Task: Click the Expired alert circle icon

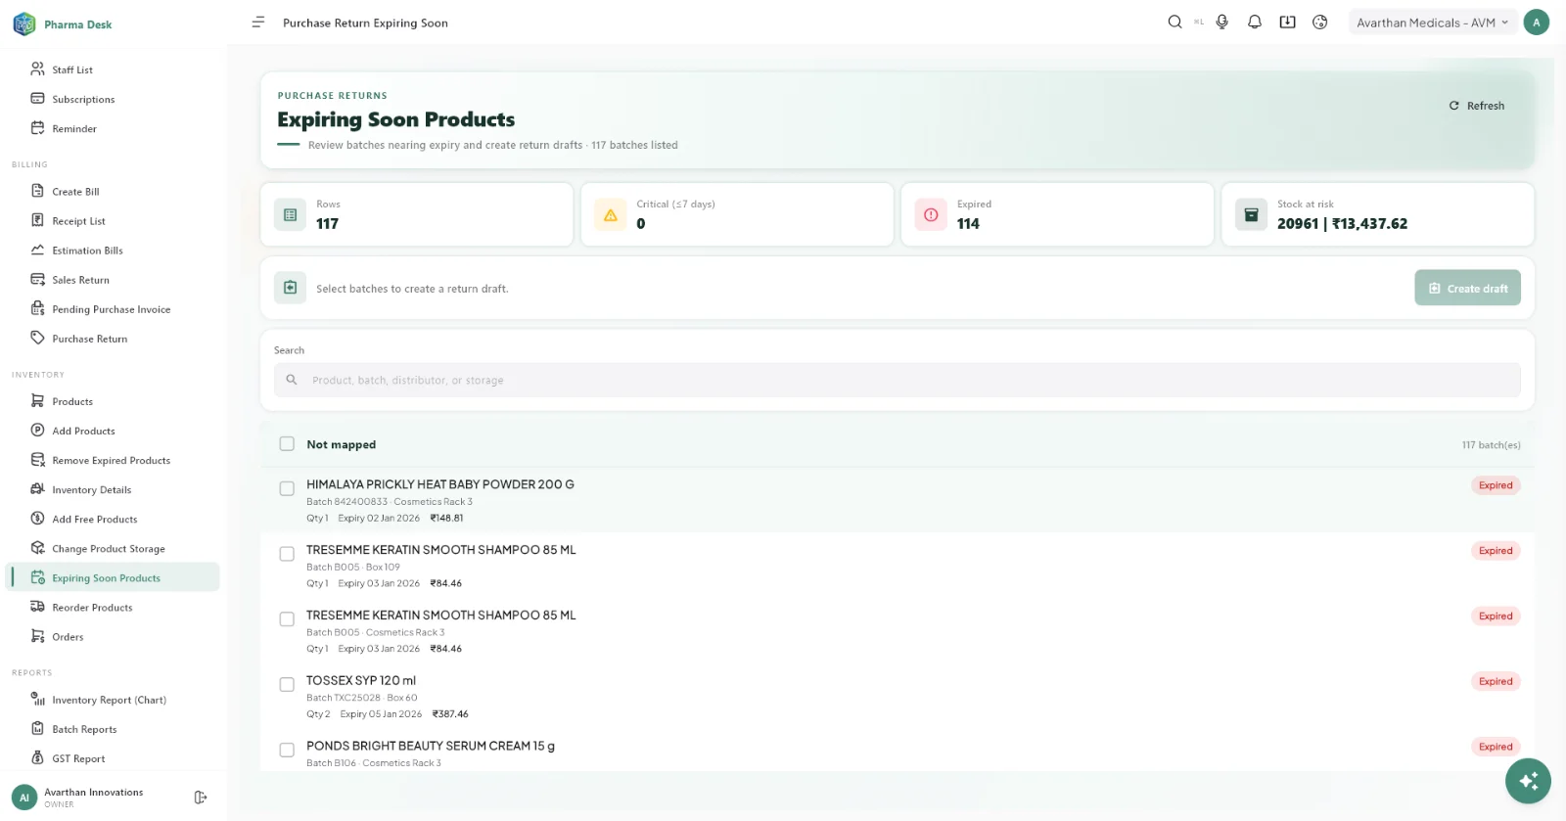Action: (x=931, y=214)
